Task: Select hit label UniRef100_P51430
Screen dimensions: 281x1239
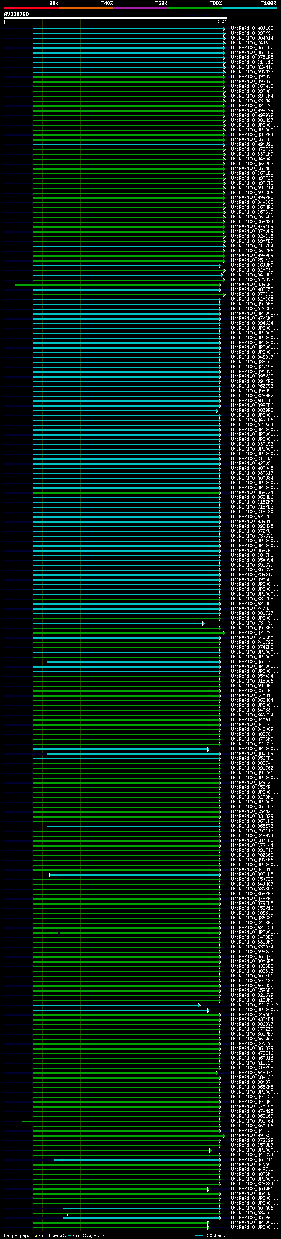Action: click(252, 261)
